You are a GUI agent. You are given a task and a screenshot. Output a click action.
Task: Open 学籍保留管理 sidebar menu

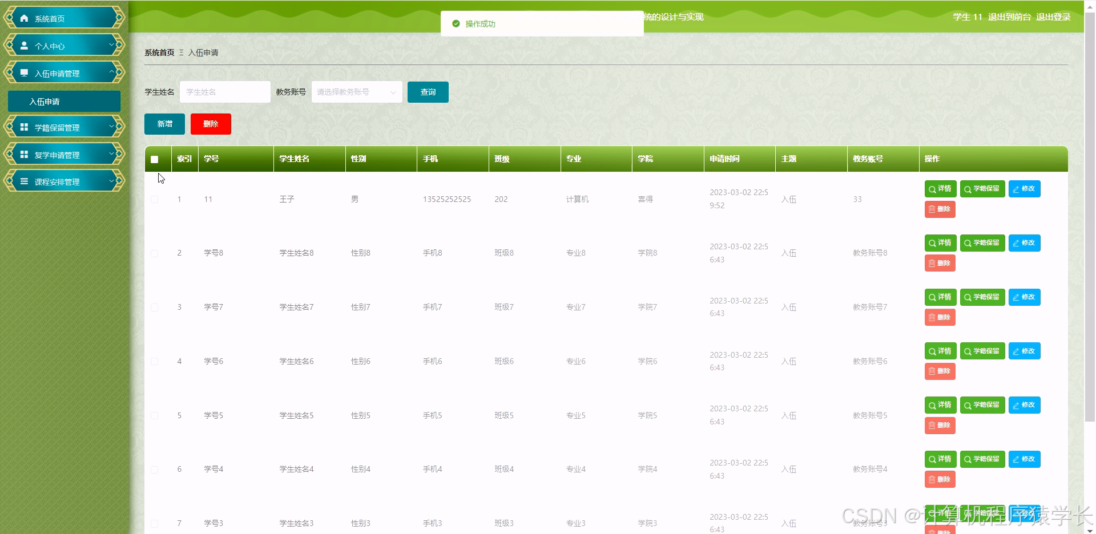pos(64,127)
